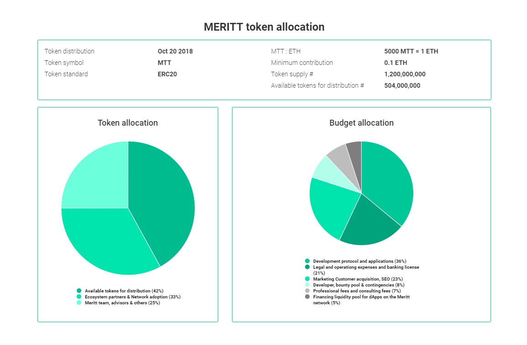Click the Legal and operating expenses legend dot
This screenshot has width=527, height=345.
click(x=307, y=267)
